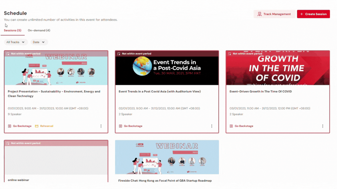Click the Schedule page heading

(15, 13)
